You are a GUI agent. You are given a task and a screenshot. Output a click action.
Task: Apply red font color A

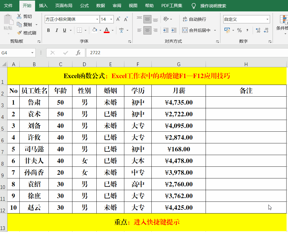(107, 30)
